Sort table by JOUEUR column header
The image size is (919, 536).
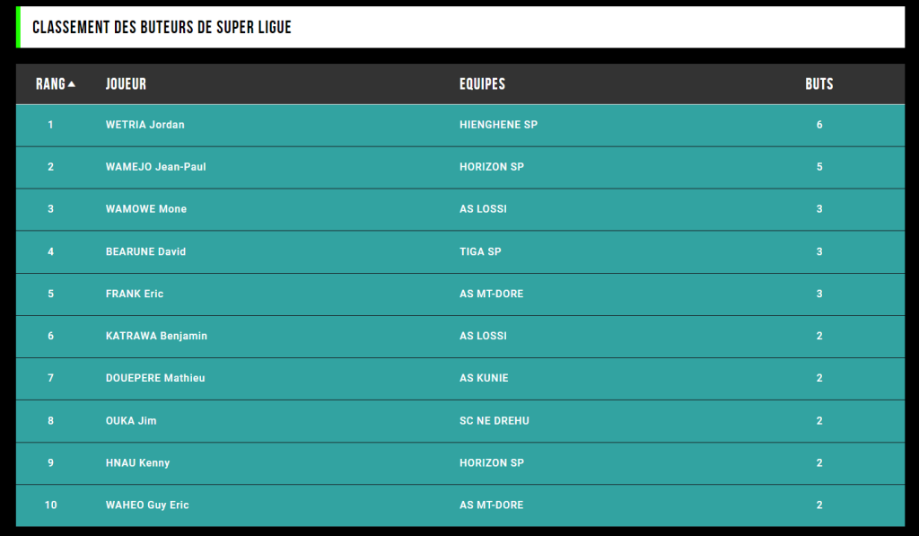(x=126, y=83)
